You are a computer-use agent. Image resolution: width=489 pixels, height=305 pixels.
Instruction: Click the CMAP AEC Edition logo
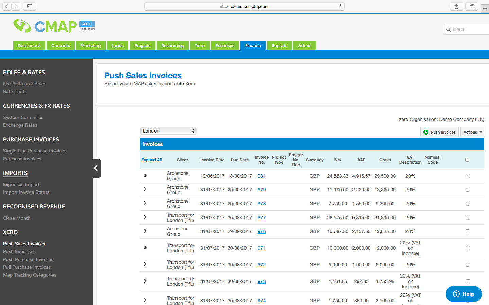click(x=54, y=26)
